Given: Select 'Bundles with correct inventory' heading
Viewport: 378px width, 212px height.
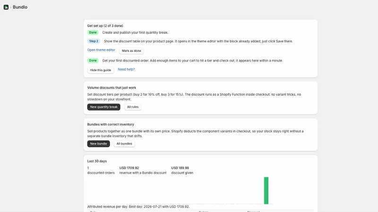Looking at the screenshot, I should [x=111, y=124].
